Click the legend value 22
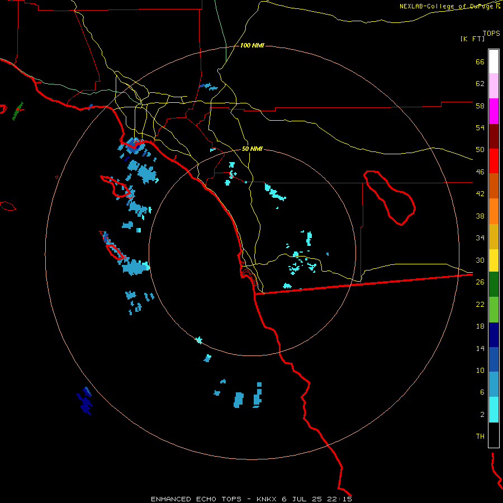Viewport: 503px width, 503px height. point(480,304)
